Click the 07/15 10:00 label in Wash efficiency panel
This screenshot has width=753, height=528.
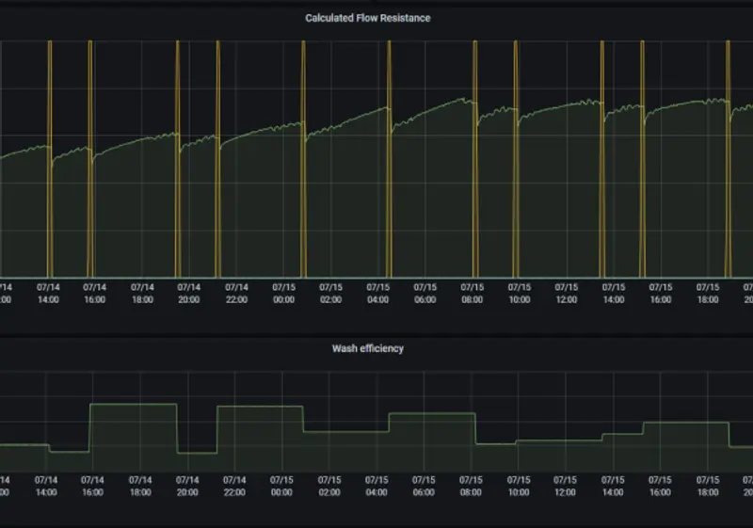tap(519, 486)
